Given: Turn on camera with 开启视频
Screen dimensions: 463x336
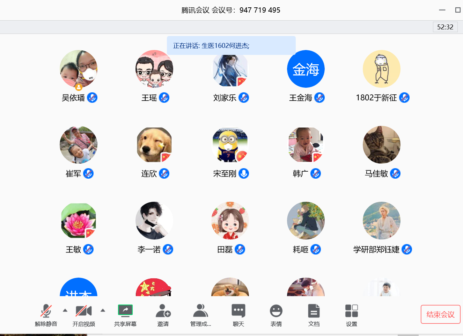Looking at the screenshot, I should [83, 314].
